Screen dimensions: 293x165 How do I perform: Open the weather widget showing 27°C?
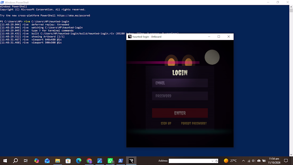230,161
